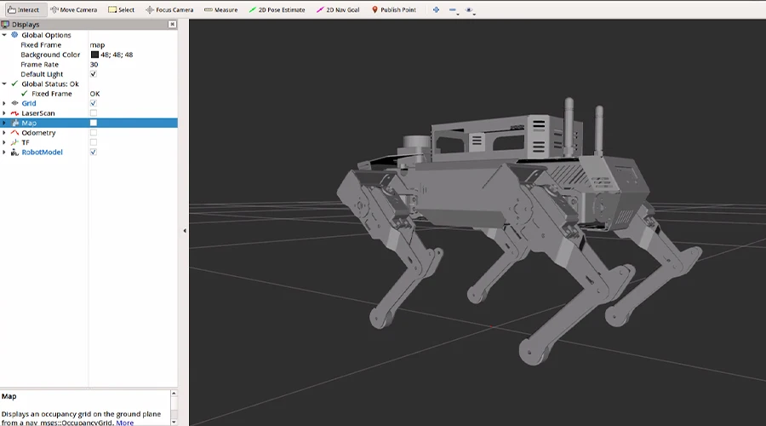Click the Map display icon
Viewport: 766px width, 426px height.
click(14, 123)
